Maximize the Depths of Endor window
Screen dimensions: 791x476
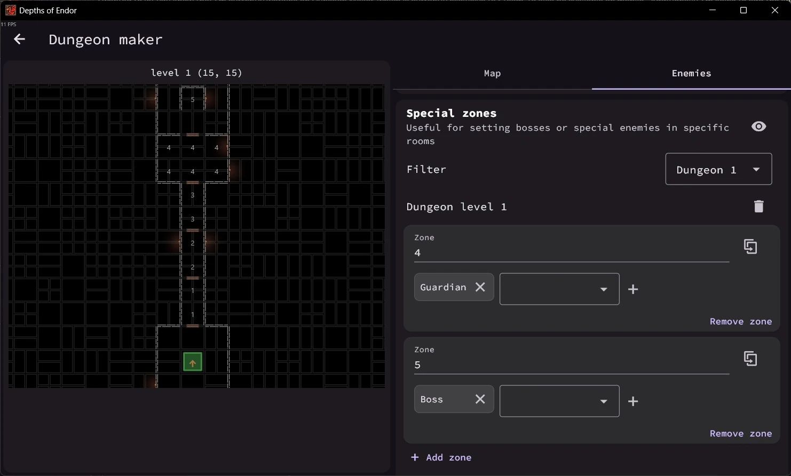743,10
